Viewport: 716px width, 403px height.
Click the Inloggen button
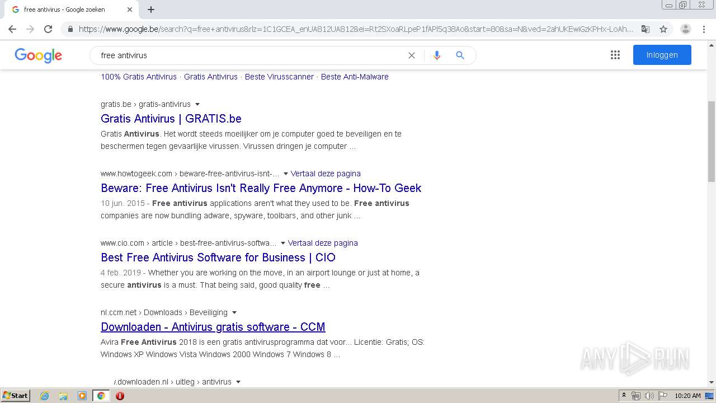662,55
